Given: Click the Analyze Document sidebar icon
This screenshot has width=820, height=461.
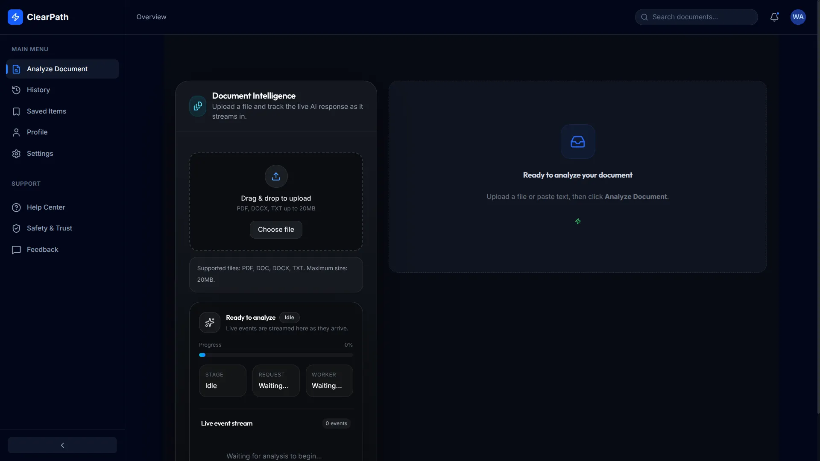Looking at the screenshot, I should pos(16,69).
